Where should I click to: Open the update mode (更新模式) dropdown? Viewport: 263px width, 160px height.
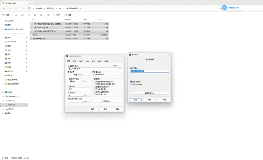click(120, 74)
